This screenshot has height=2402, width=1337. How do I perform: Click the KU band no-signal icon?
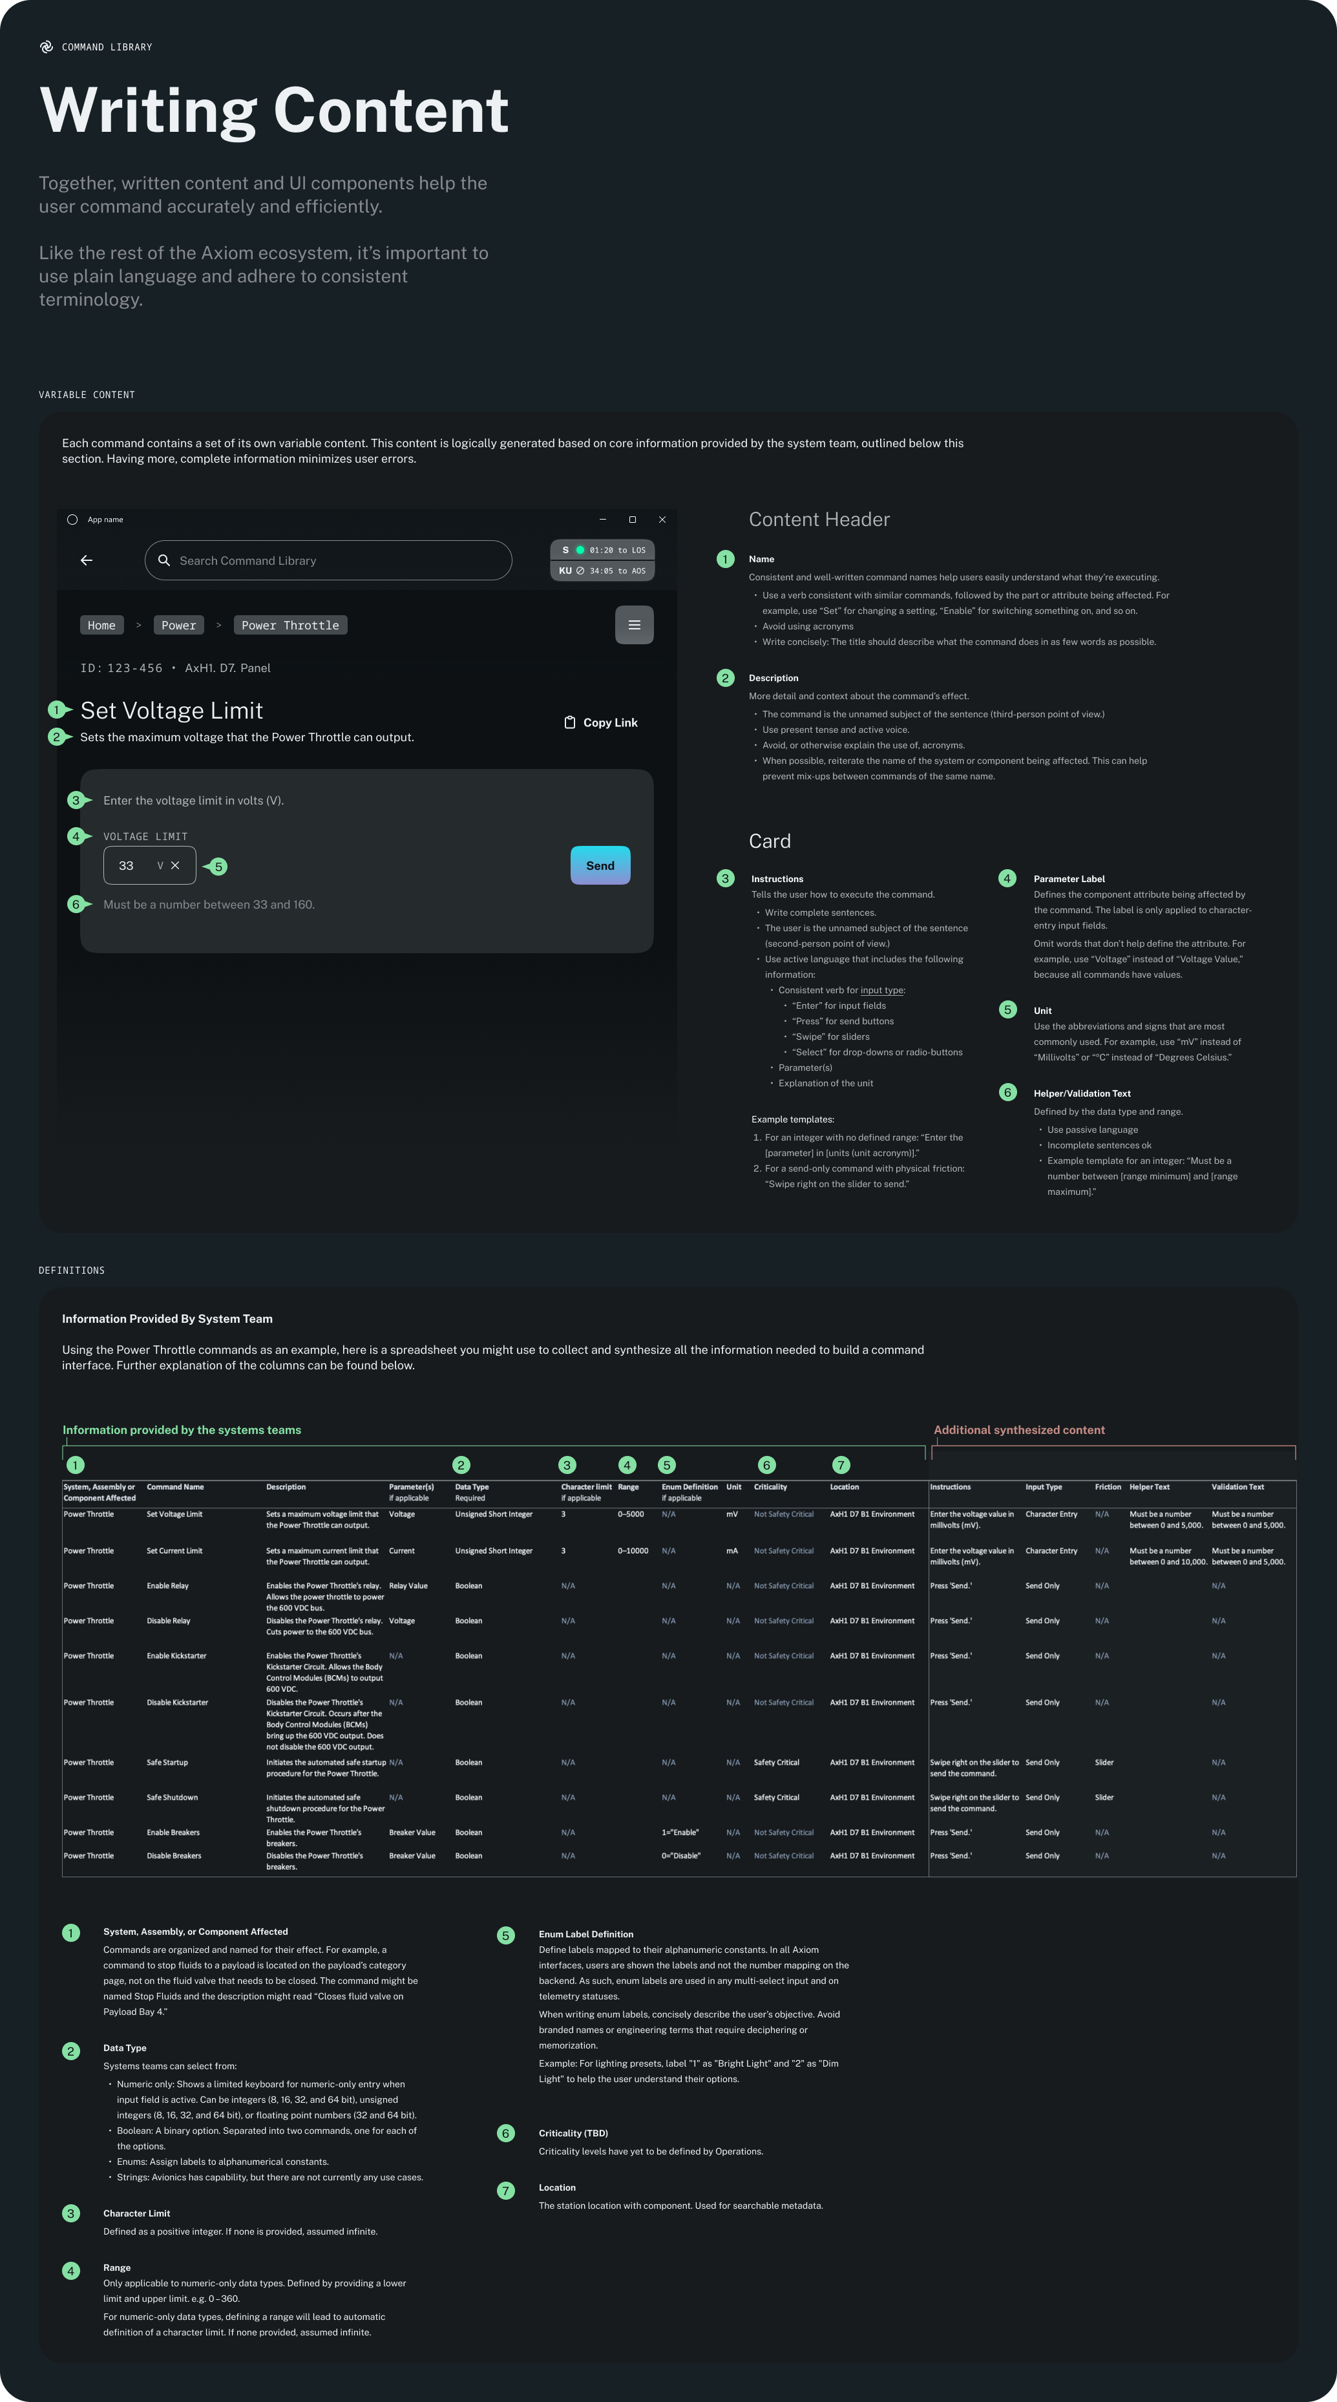580,571
